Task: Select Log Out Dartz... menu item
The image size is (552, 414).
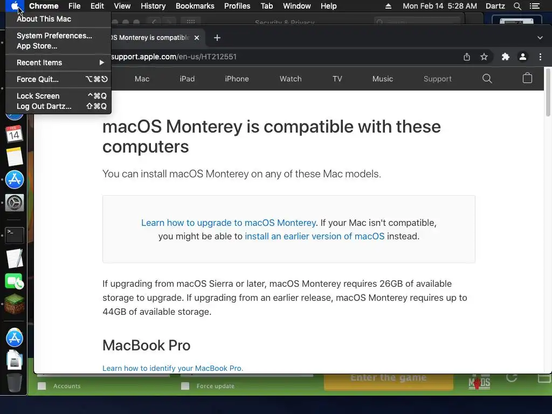Action: tap(58, 106)
